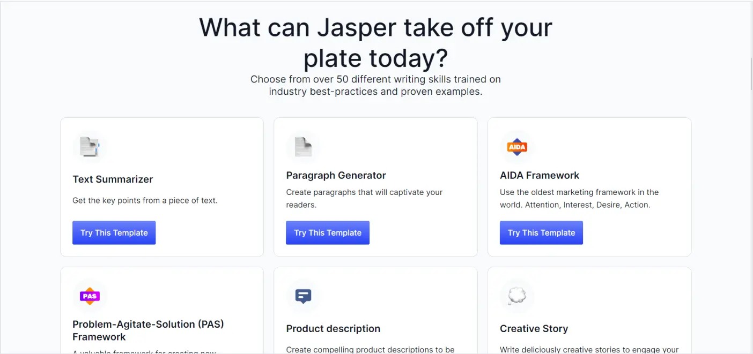Select the Paragraph Generator heading text
Image resolution: width=753 pixels, height=354 pixels.
(x=336, y=175)
